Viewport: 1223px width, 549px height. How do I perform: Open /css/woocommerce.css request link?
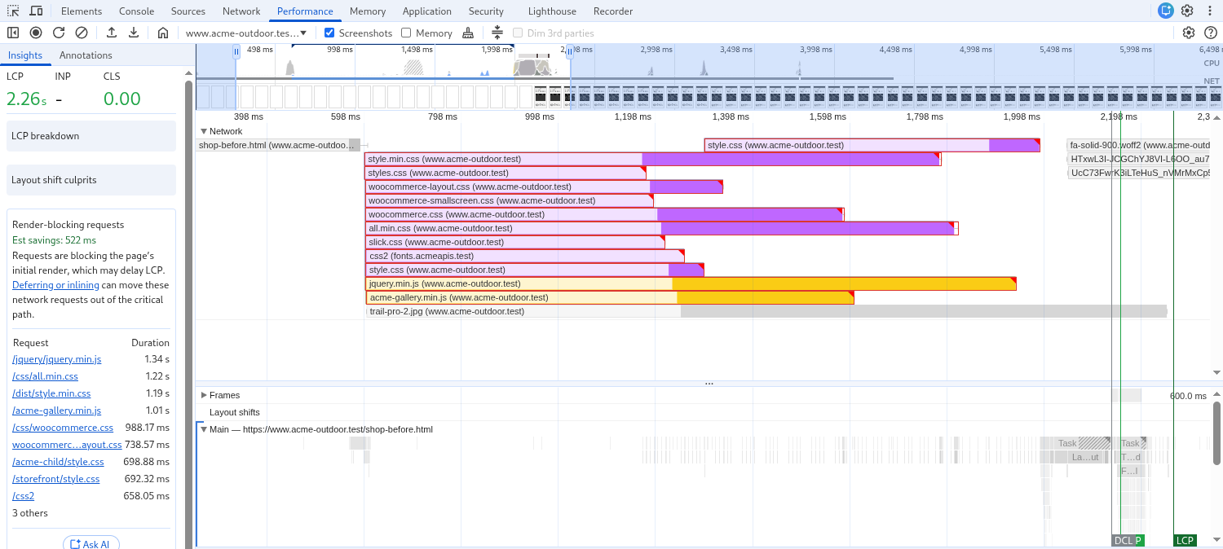[63, 428]
